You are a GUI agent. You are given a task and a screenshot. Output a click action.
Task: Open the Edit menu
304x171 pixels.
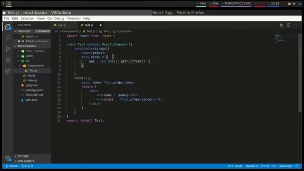pyautogui.click(x=15, y=19)
